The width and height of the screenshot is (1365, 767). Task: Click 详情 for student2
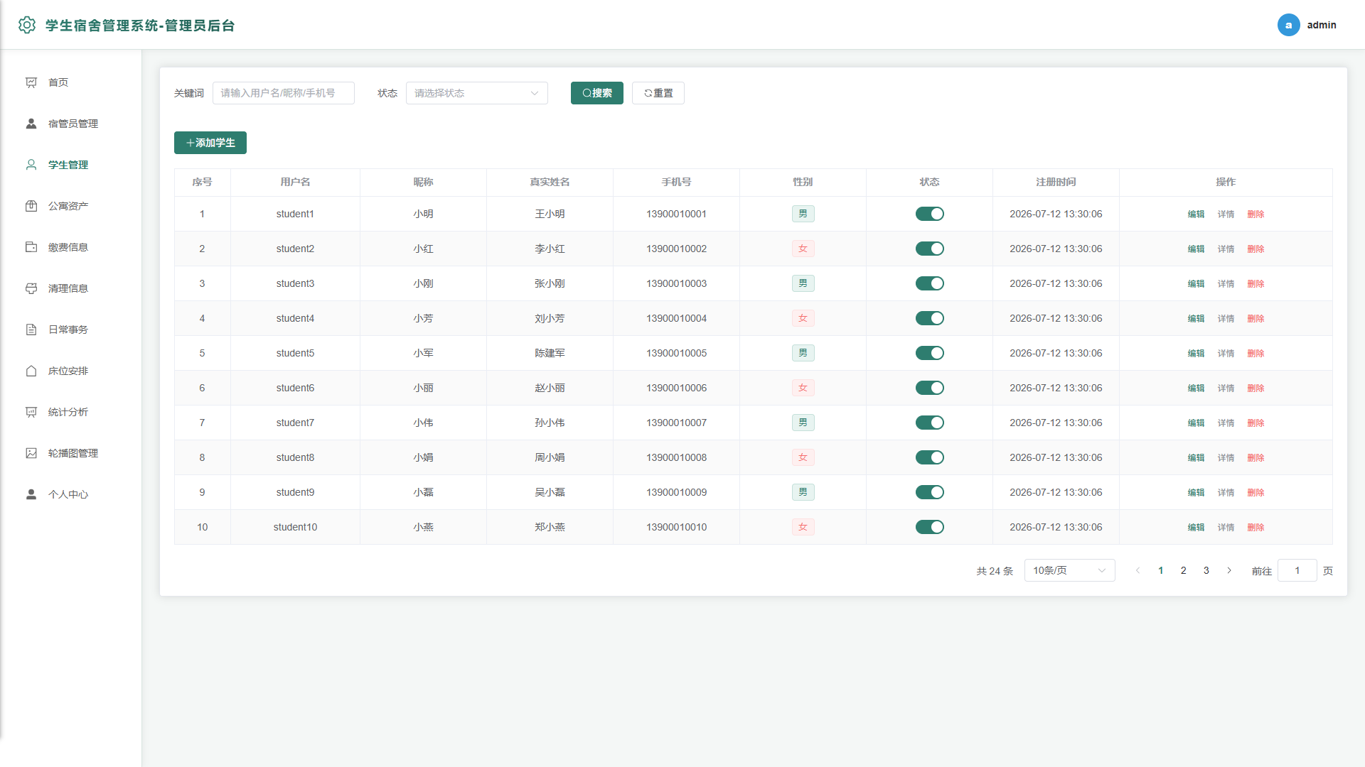pyautogui.click(x=1226, y=249)
